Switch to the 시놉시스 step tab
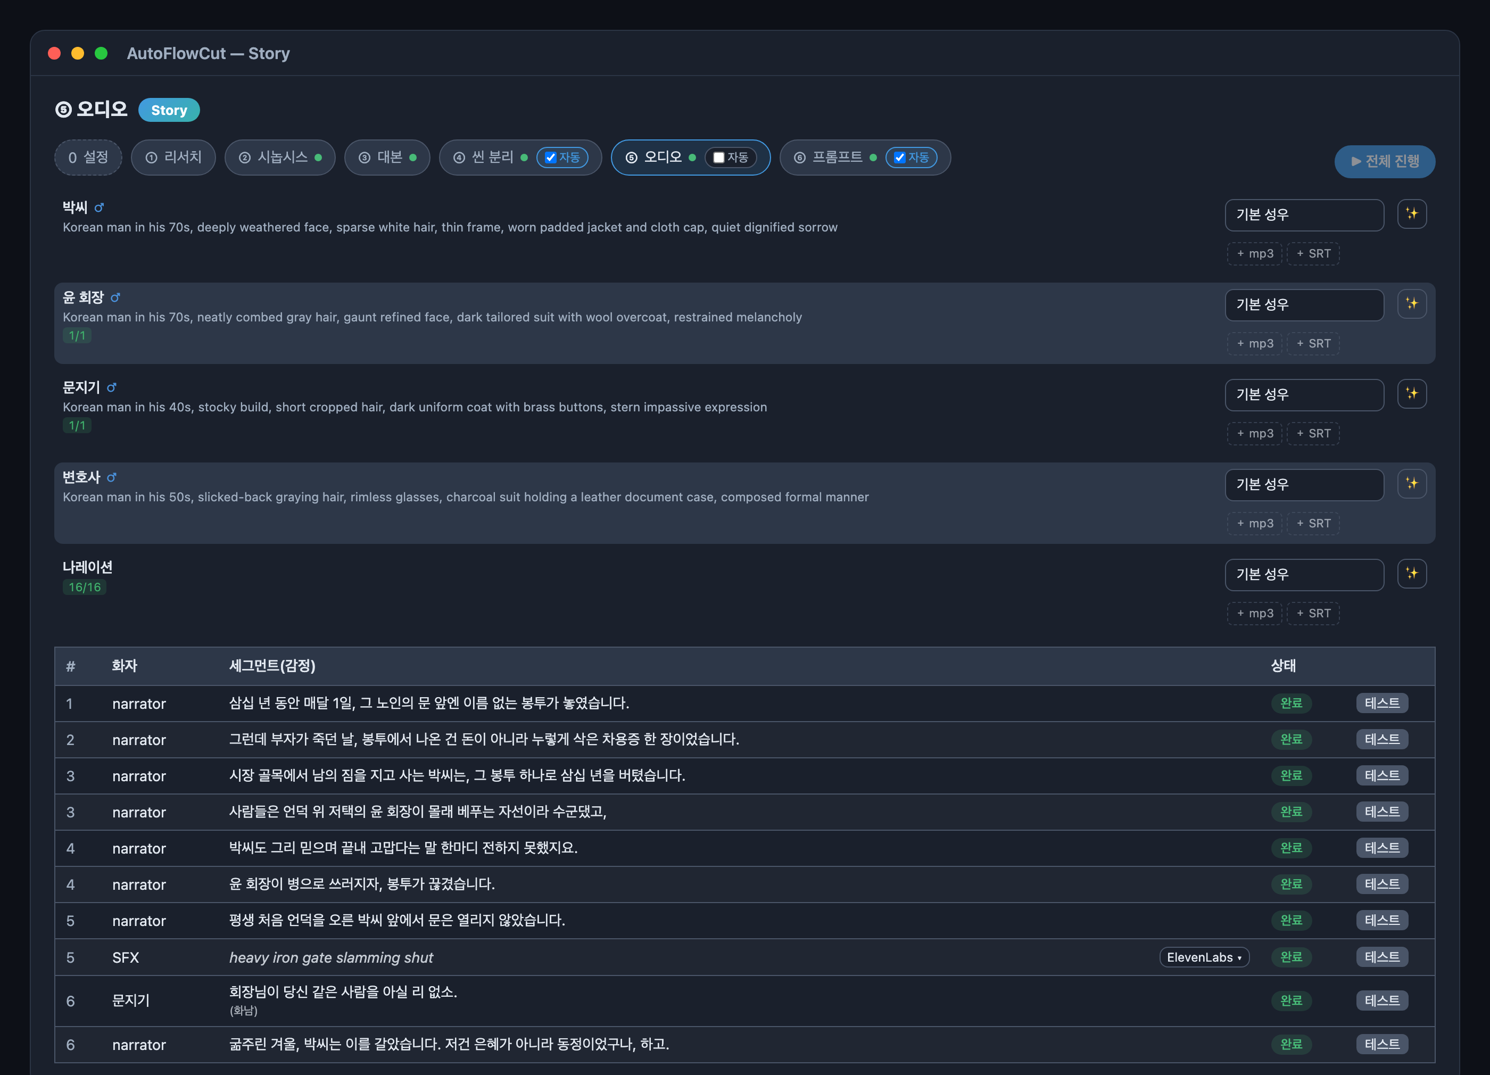1490x1075 pixels. 280,158
